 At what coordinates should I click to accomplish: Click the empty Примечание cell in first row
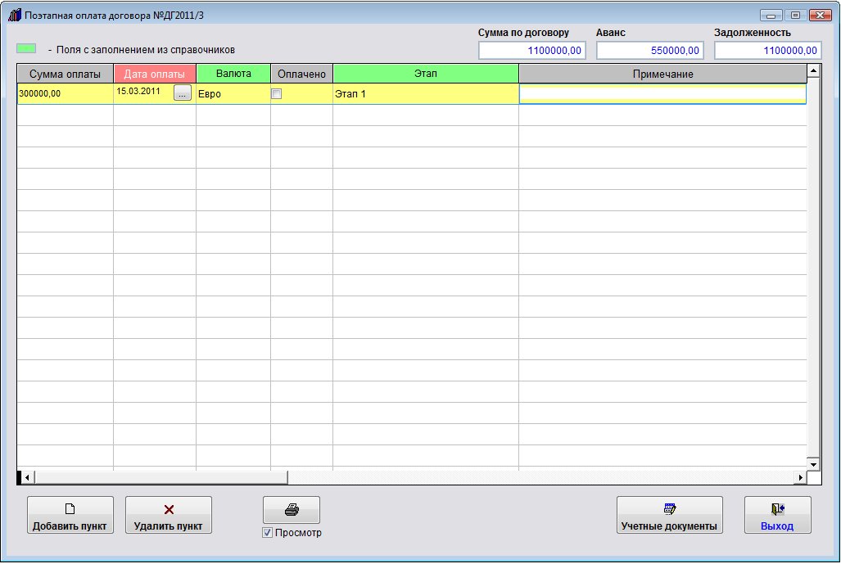tap(663, 94)
